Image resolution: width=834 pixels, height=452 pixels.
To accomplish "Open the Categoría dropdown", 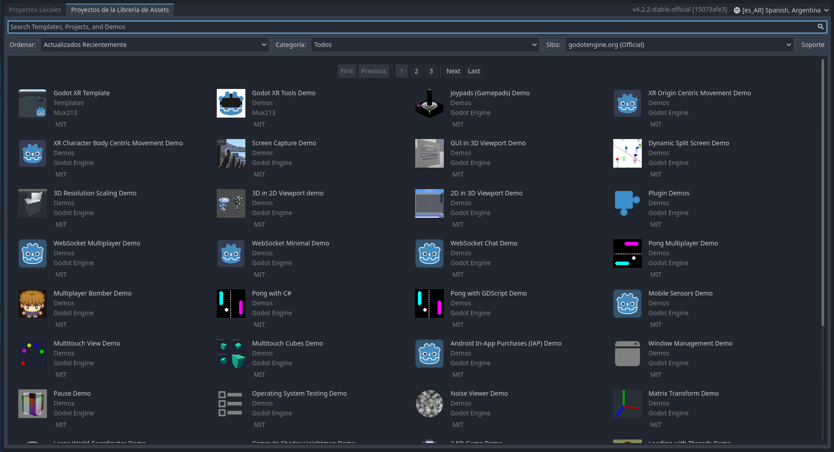I will (425, 45).
